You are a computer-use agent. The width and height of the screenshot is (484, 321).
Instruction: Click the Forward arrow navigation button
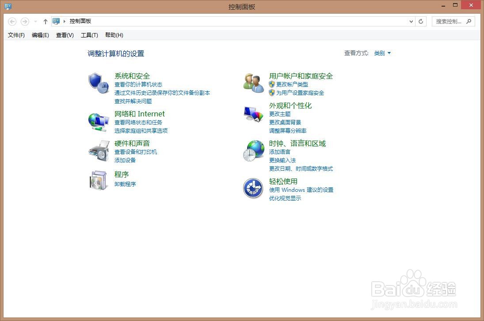click(25, 21)
